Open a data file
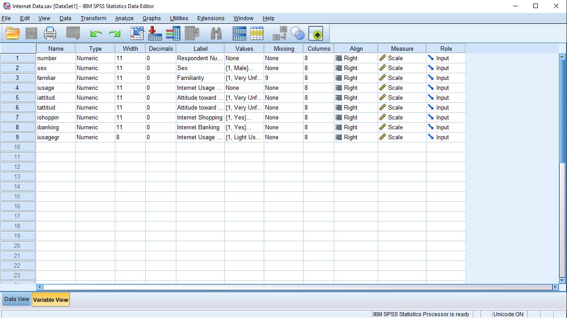This screenshot has height=318, width=567. coord(12,33)
